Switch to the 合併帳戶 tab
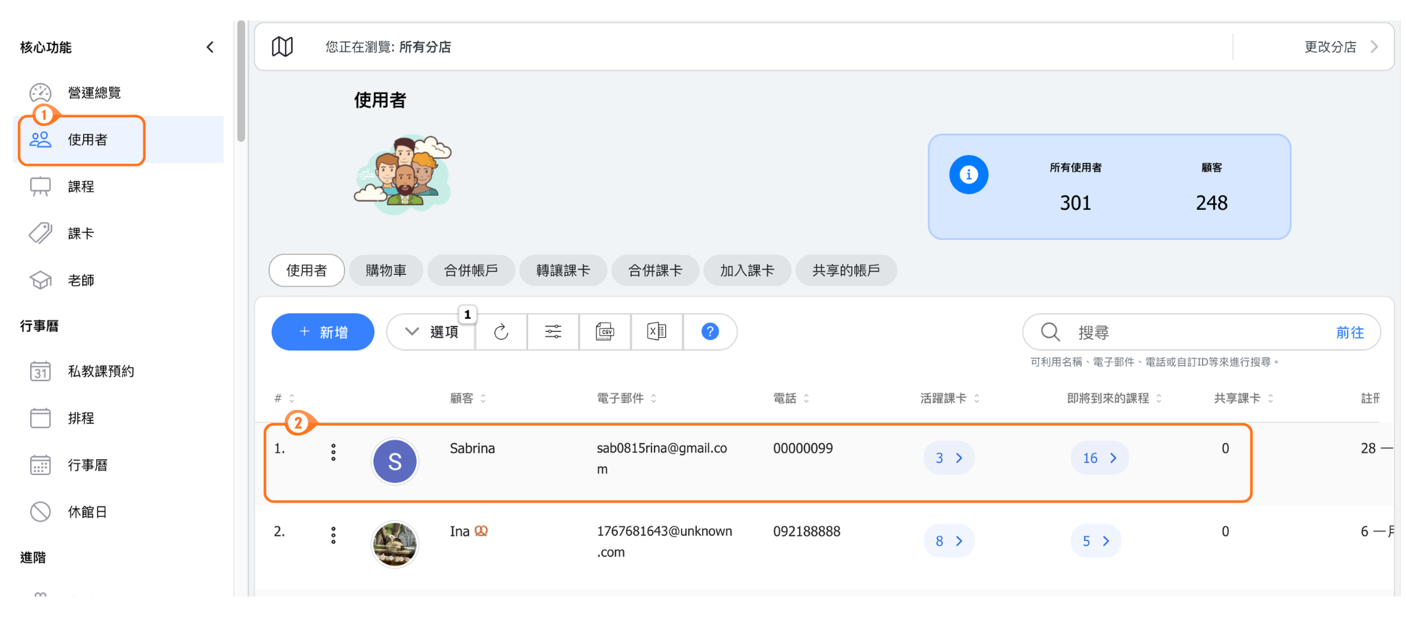 (471, 271)
